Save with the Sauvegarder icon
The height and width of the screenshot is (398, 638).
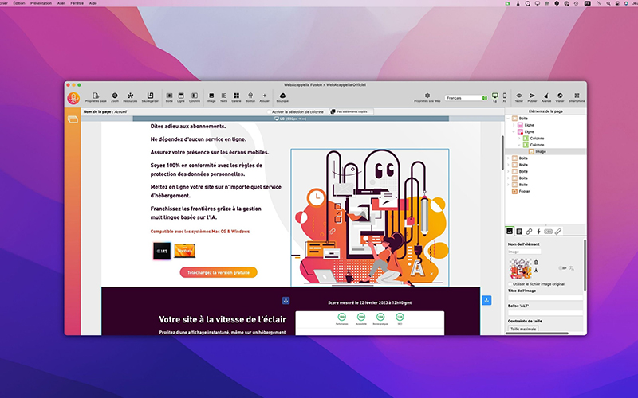150,97
